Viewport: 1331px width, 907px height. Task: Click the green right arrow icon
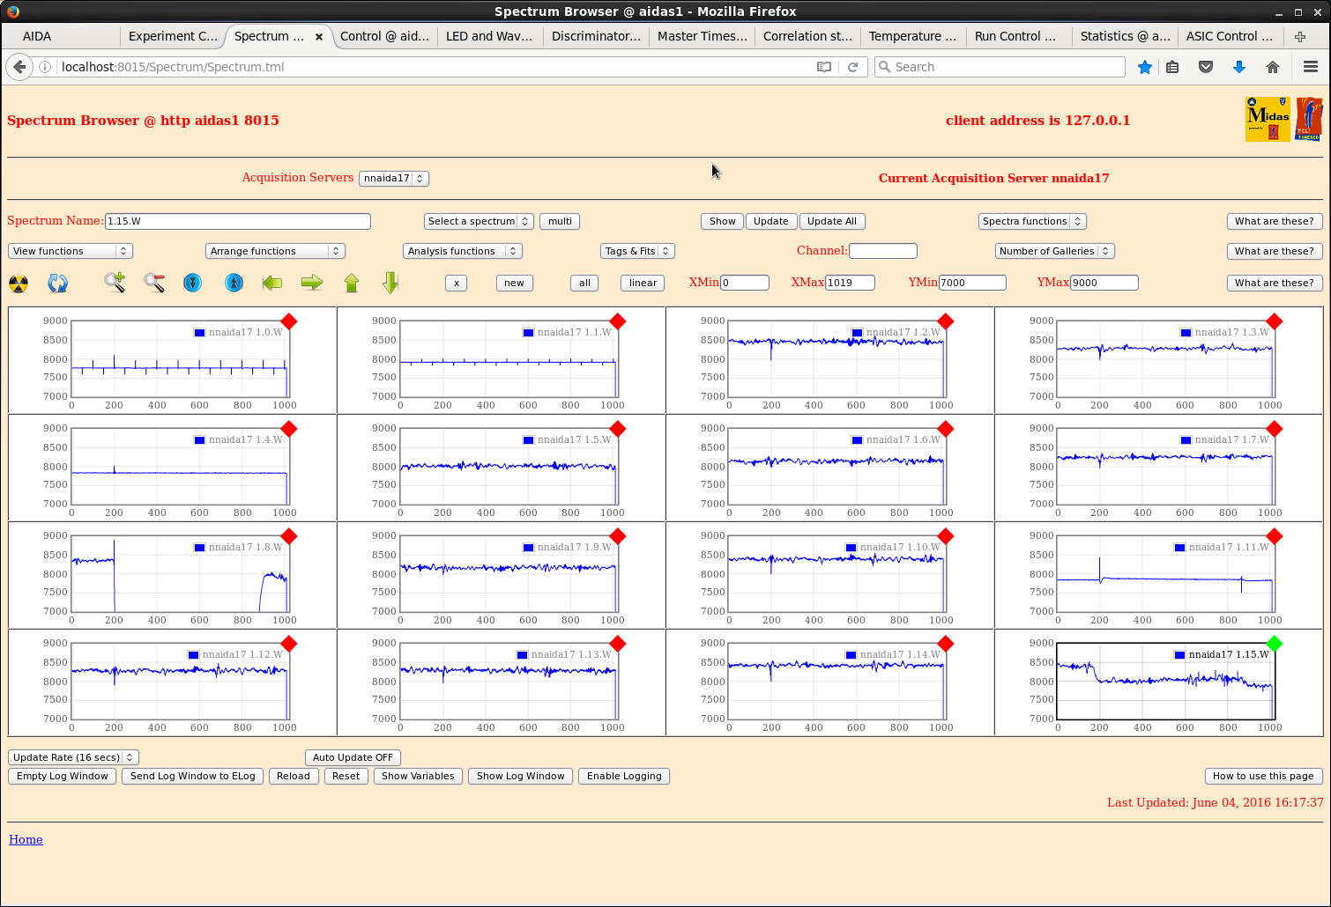click(312, 283)
